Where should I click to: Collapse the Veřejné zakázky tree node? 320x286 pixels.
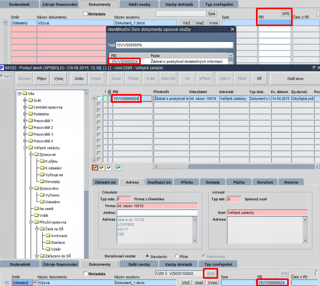click(x=25, y=148)
